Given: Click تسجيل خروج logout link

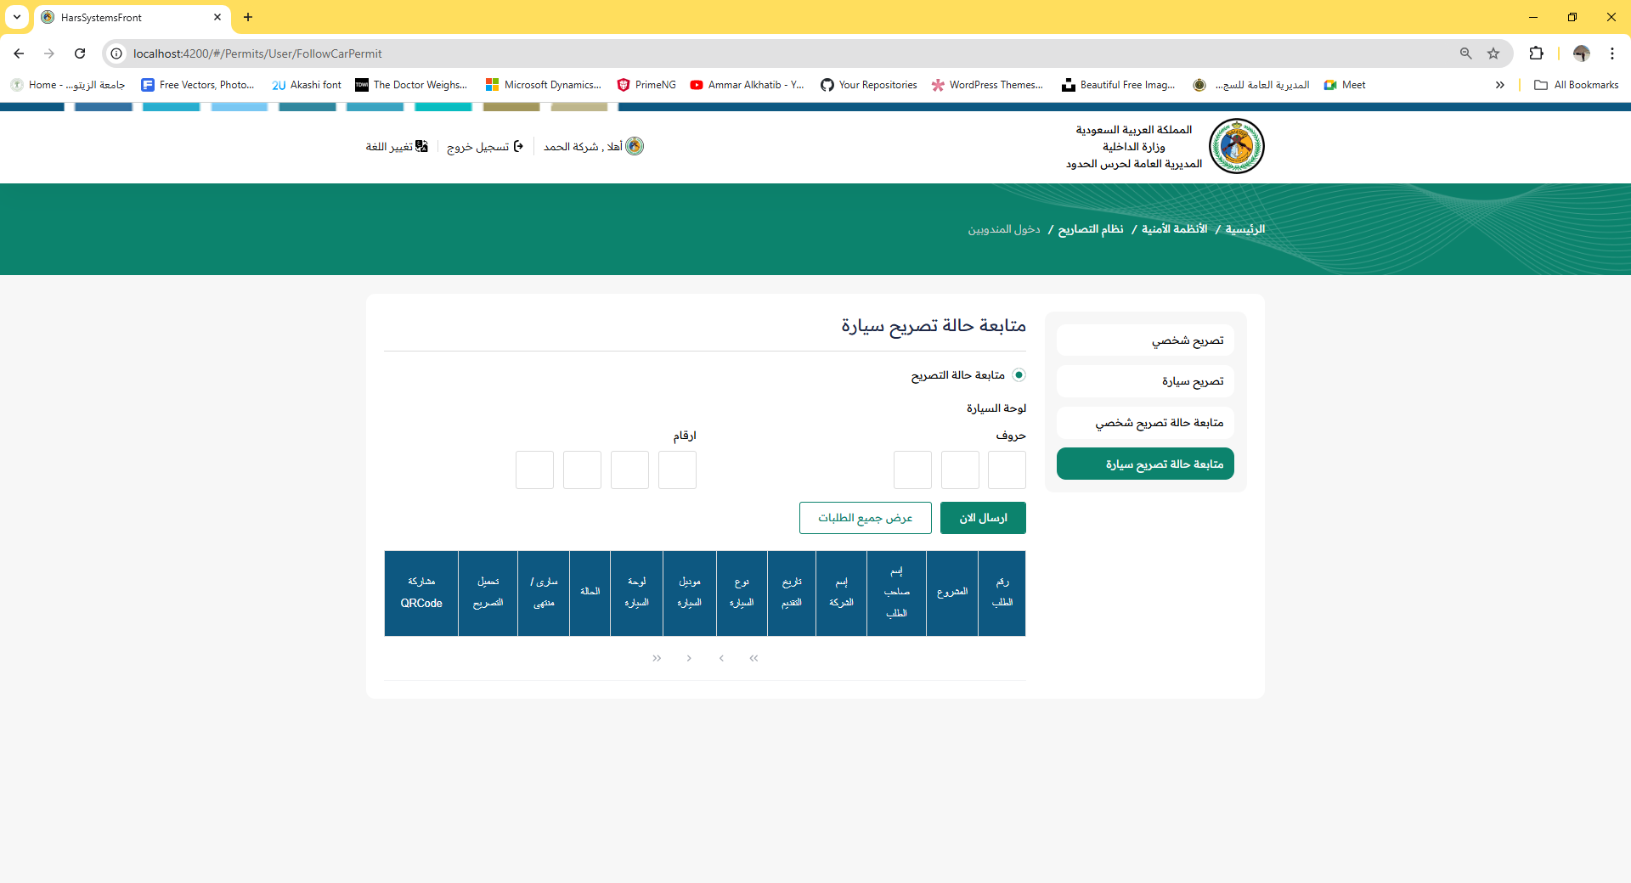Looking at the screenshot, I should pos(485,147).
